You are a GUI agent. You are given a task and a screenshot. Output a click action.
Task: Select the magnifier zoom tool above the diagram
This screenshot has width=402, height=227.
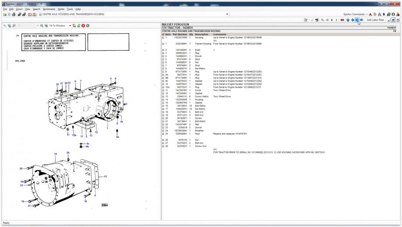5,26
